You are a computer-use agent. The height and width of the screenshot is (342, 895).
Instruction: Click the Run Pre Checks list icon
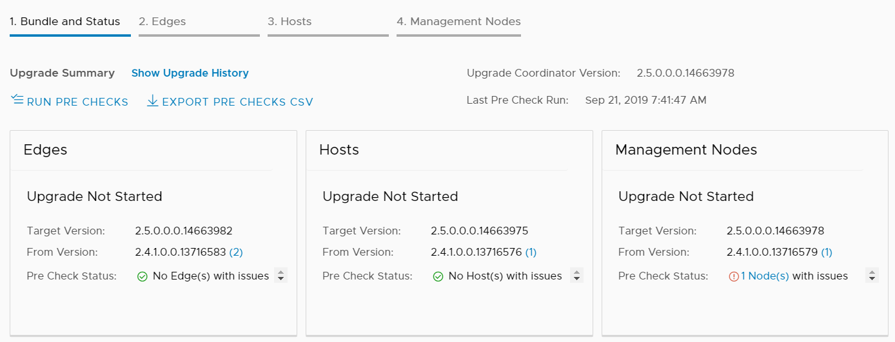click(x=17, y=100)
